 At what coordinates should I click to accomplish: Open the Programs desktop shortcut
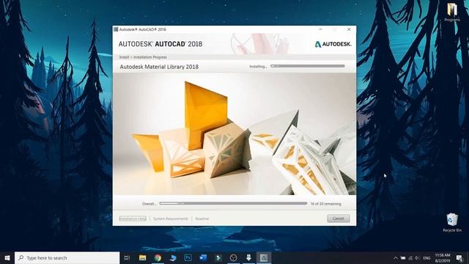click(452, 12)
